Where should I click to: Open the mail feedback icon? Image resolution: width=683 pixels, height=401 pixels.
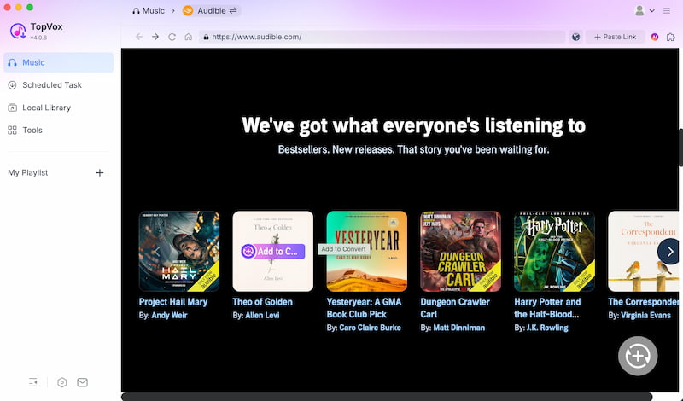click(82, 382)
